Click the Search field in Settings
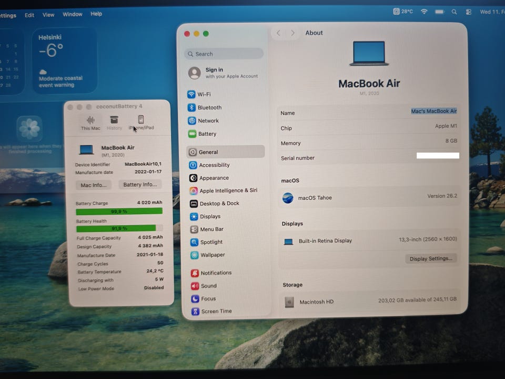Viewport: 505px width, 379px height. coord(224,54)
